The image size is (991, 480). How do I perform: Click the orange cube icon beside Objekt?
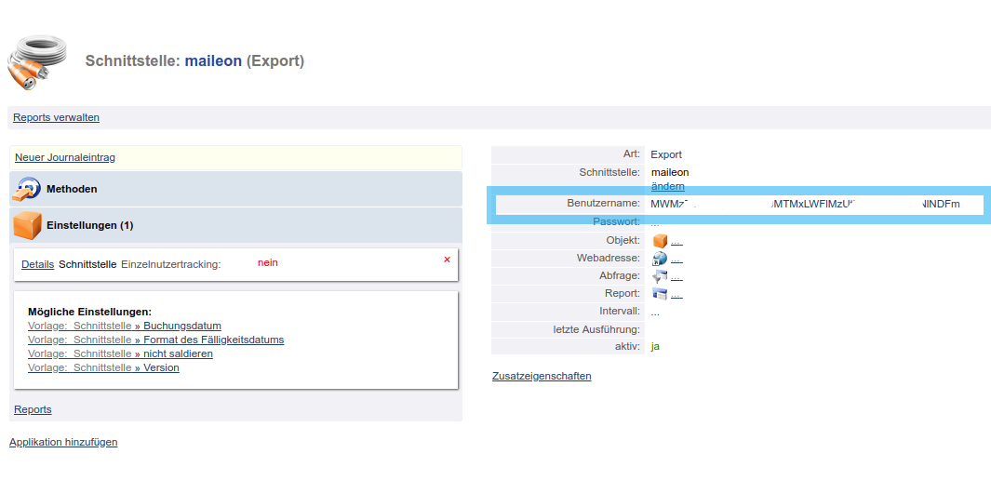click(x=660, y=241)
